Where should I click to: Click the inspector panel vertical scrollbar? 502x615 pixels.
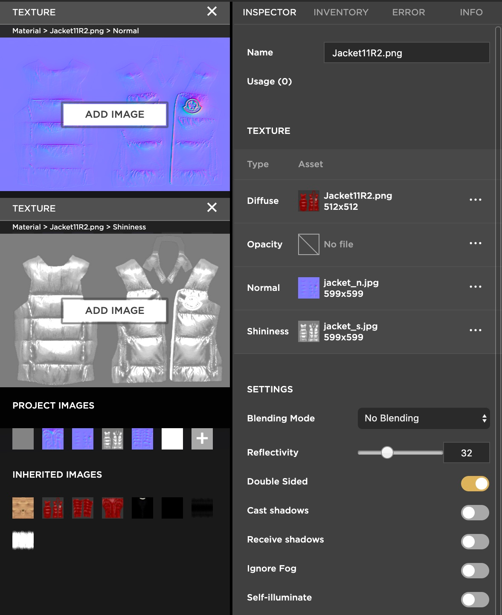click(498, 320)
